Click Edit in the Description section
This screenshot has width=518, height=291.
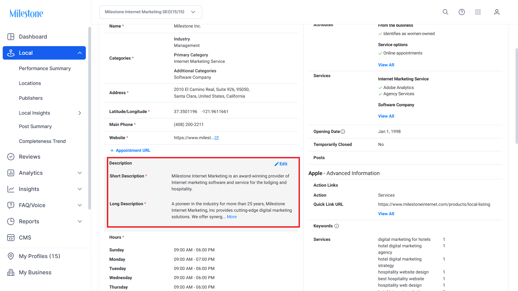283,164
